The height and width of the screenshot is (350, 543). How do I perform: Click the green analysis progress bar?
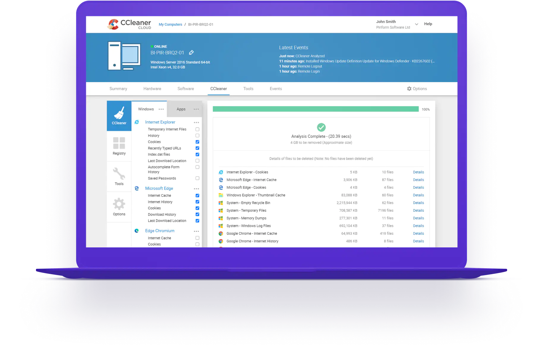point(316,109)
